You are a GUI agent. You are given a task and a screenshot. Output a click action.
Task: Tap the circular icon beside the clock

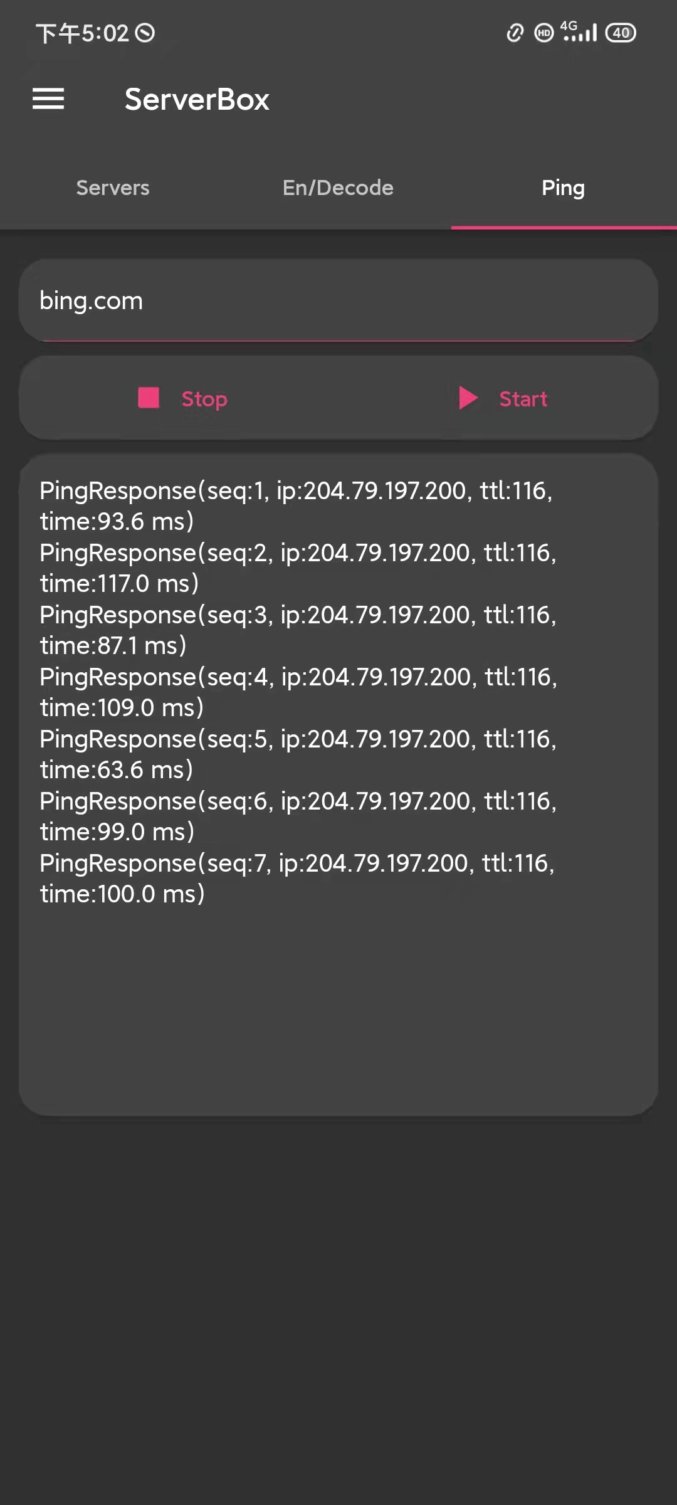point(145,33)
